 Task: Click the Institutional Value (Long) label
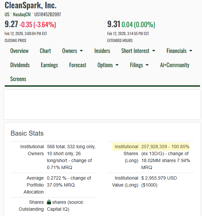125,181
